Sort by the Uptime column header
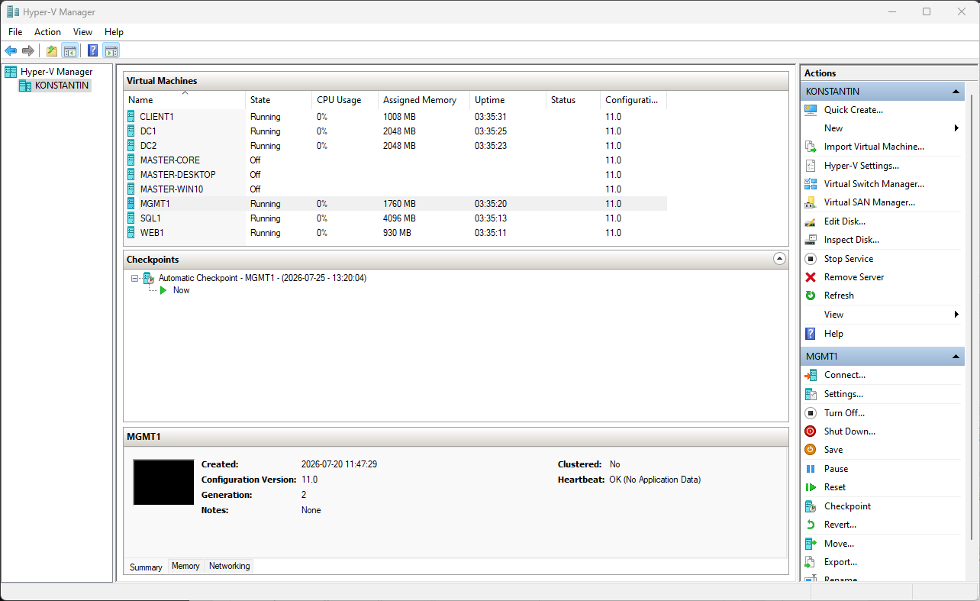 (x=508, y=100)
